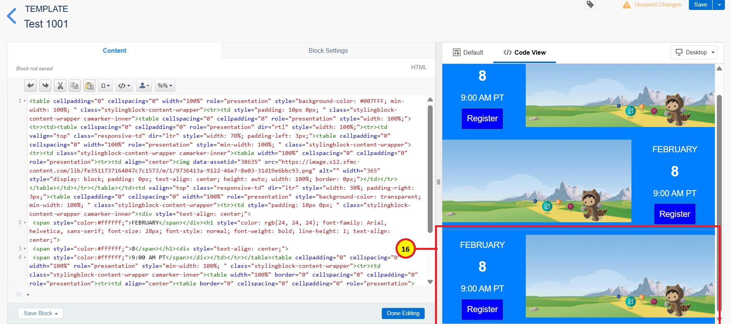Viewport: 731px width, 324px height.
Task: Click the paste as text clipboard icon
Action: coord(89,86)
